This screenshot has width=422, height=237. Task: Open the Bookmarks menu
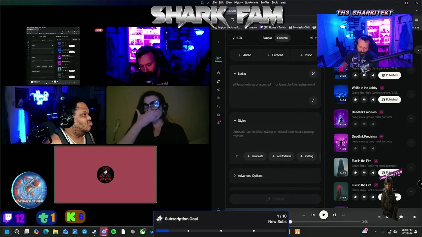tap(252, 3)
